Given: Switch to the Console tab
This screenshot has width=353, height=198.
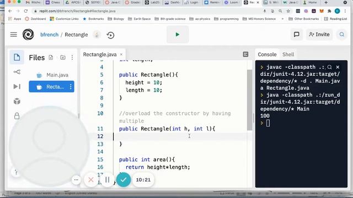Looking at the screenshot, I should click(267, 54).
